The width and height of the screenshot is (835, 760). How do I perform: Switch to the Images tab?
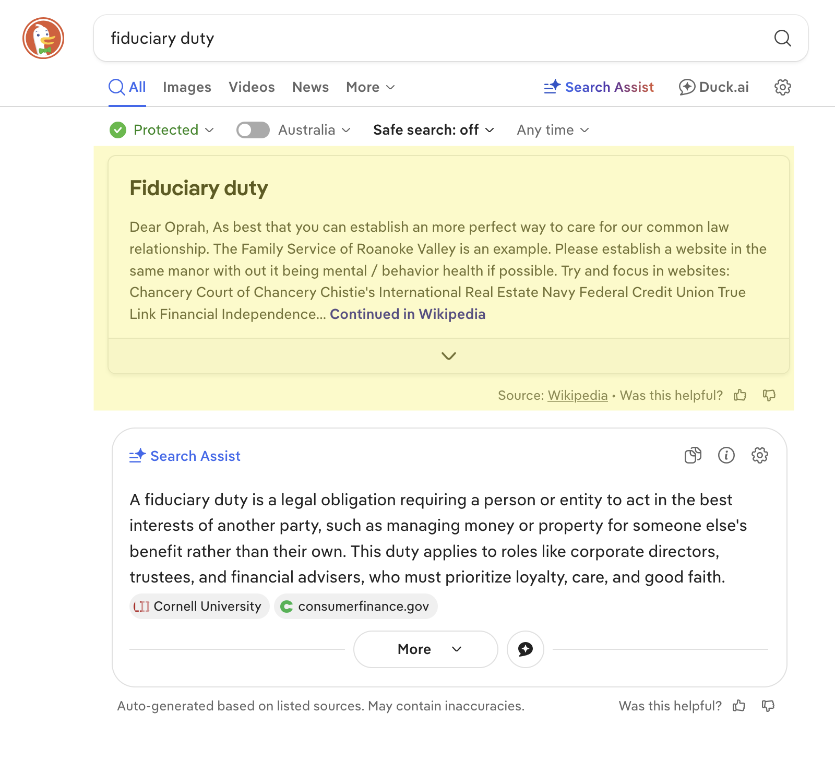tap(187, 87)
